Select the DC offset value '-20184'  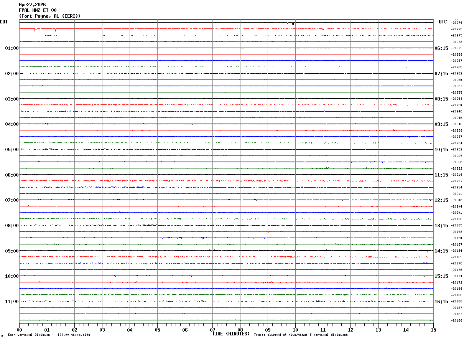[x=456, y=251]
